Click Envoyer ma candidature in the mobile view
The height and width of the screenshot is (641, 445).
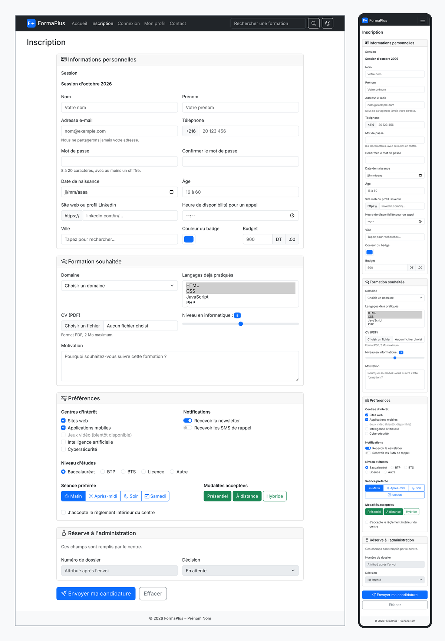pyautogui.click(x=395, y=595)
